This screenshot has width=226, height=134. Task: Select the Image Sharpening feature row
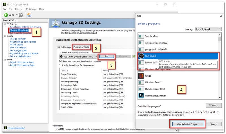tap(97, 74)
